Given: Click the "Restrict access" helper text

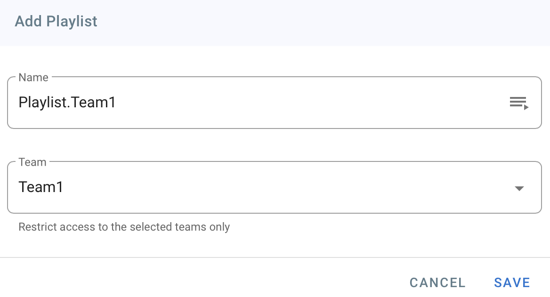Looking at the screenshot, I should pyautogui.click(x=124, y=227).
